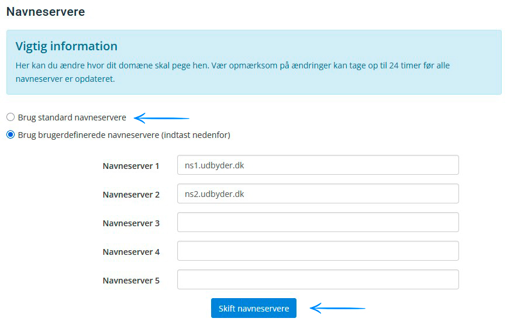The image size is (507, 325).
Task: Focus the empty Navneserver 5 input field
Action: pos(318,279)
